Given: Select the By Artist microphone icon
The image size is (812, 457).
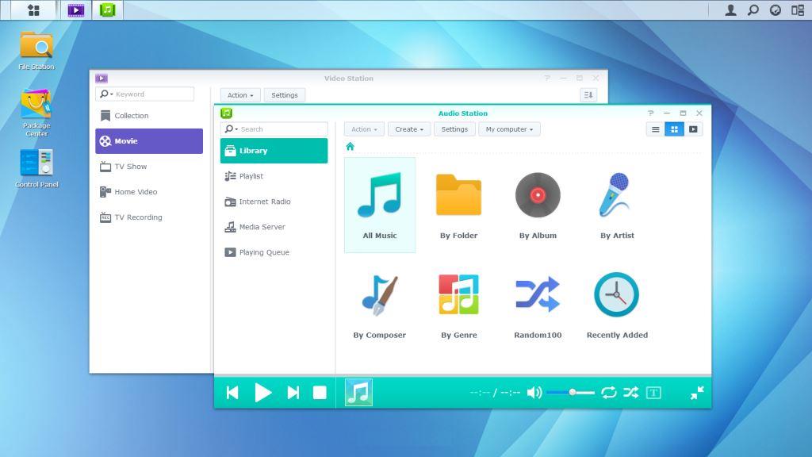Looking at the screenshot, I should [617, 195].
